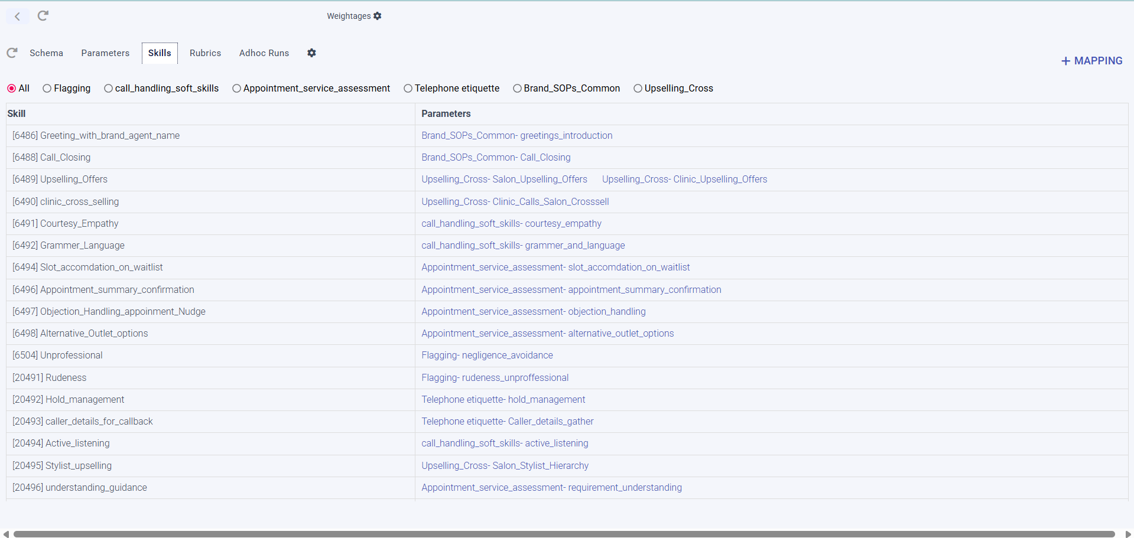The width and height of the screenshot is (1134, 538).
Task: Filter by Appointment_service_assessment radio
Action: 236,89
